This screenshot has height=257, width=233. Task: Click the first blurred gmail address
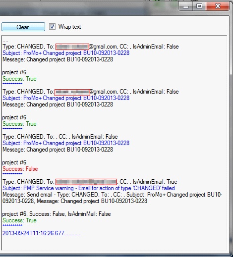[x=72, y=47]
